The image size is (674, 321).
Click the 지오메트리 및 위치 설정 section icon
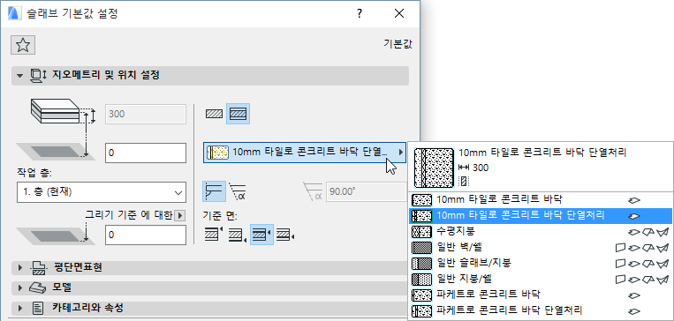coord(39,76)
